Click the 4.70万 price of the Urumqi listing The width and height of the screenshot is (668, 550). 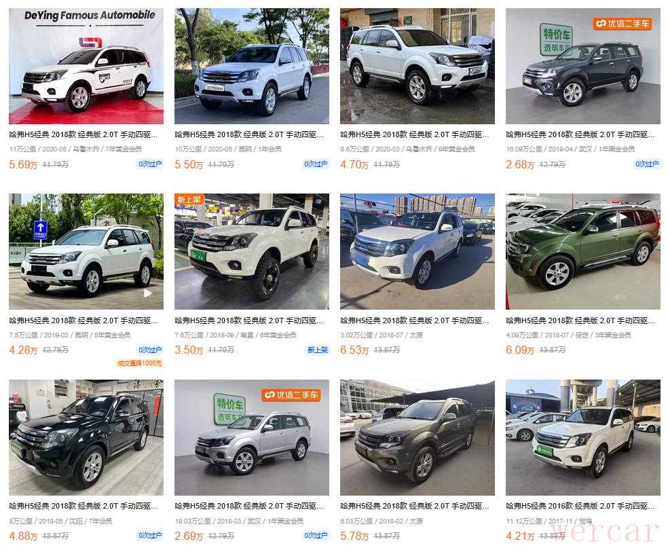354,164
